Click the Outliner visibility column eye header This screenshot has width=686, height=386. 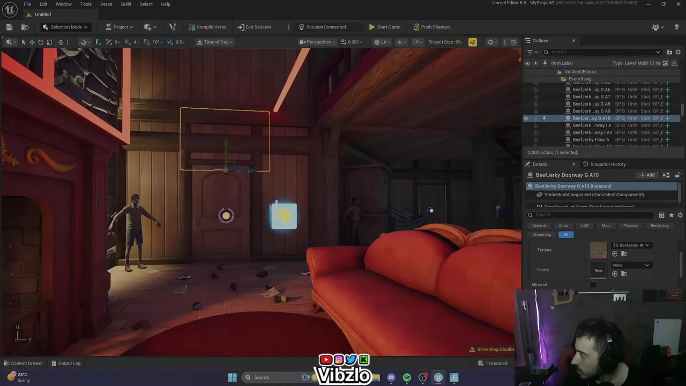527,63
